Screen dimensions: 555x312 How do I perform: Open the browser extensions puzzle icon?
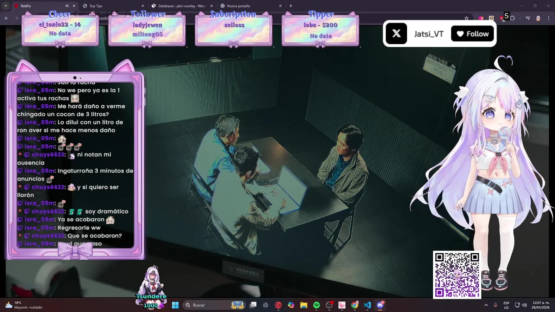[x=513, y=18]
